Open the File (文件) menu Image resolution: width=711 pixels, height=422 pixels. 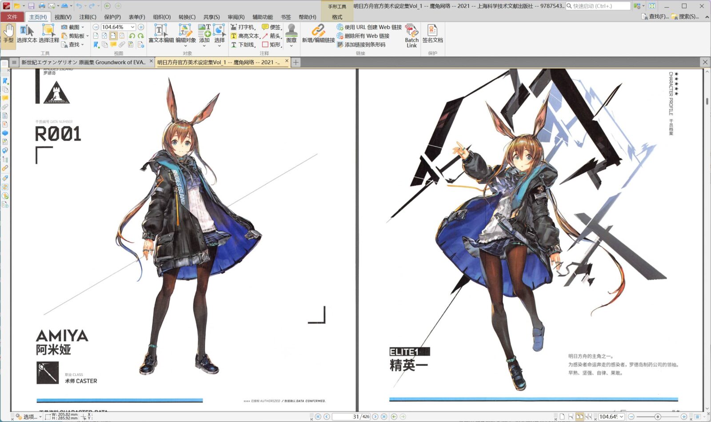[12, 17]
